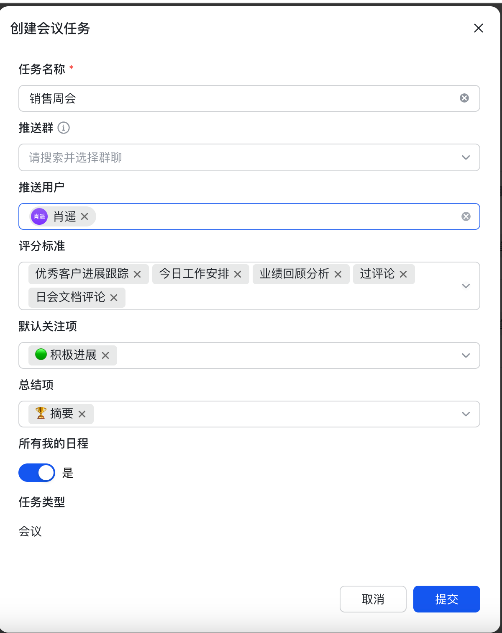Remove 业绩回顾分析 scoring tag
Screen dimensions: 502x633
click(x=338, y=274)
